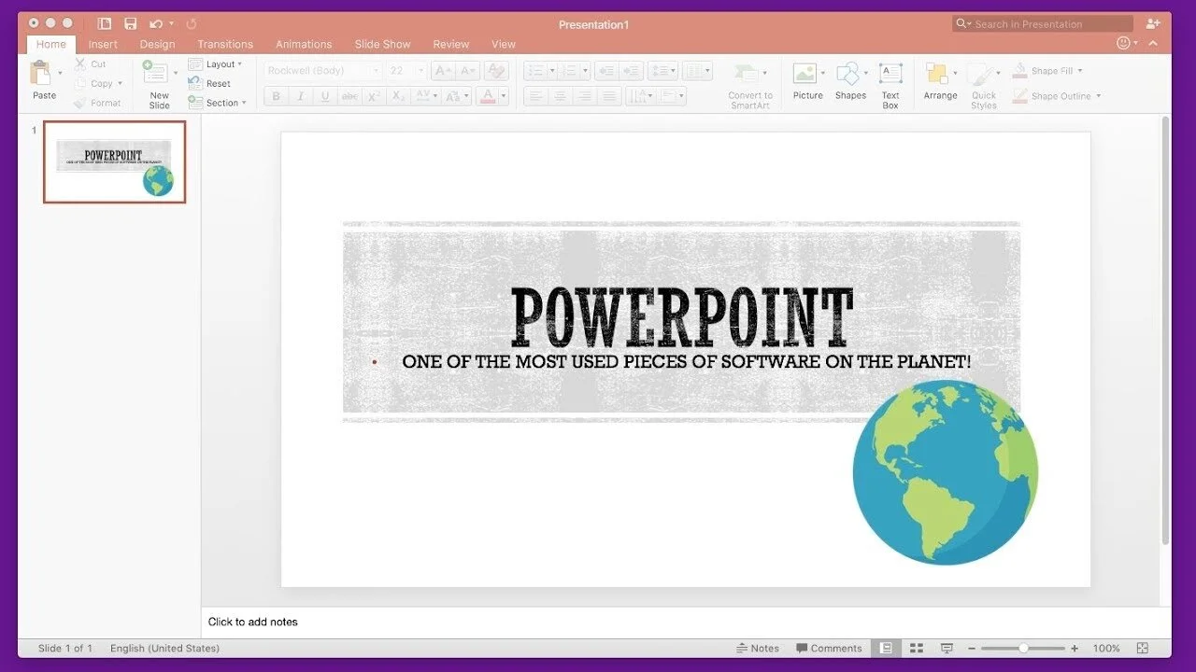Screen dimensions: 1196x672
Task: Click the zoom out minus button
Action: click(972, 648)
